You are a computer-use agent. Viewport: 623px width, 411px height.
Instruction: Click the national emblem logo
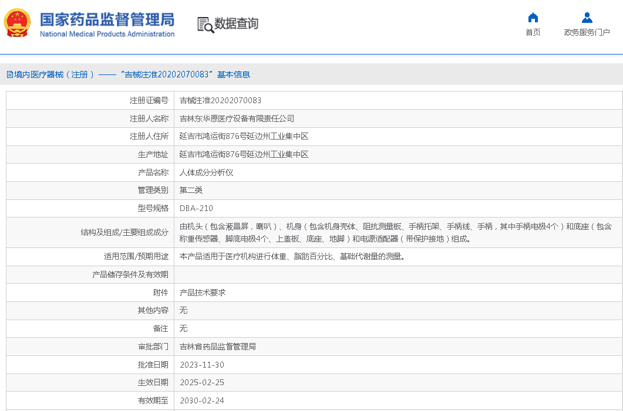(x=17, y=23)
